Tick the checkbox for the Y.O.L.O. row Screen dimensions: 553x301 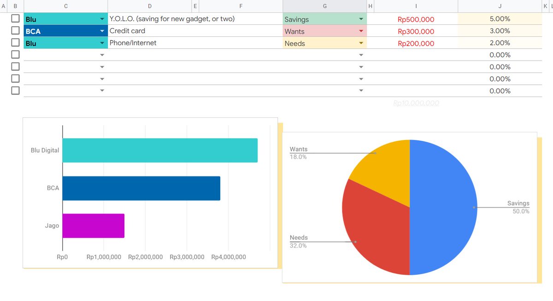click(15, 19)
